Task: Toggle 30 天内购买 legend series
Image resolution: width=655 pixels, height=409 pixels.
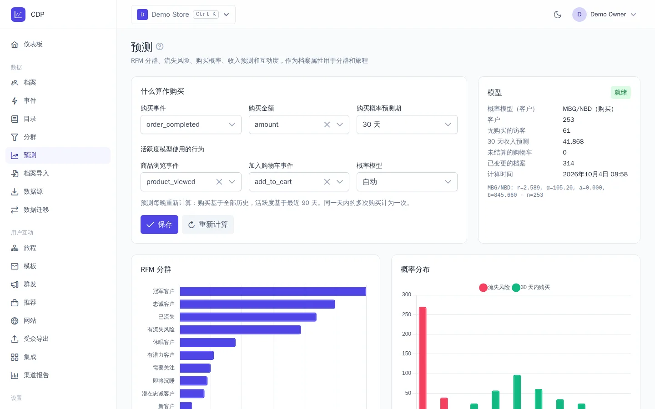Action: [x=531, y=287]
